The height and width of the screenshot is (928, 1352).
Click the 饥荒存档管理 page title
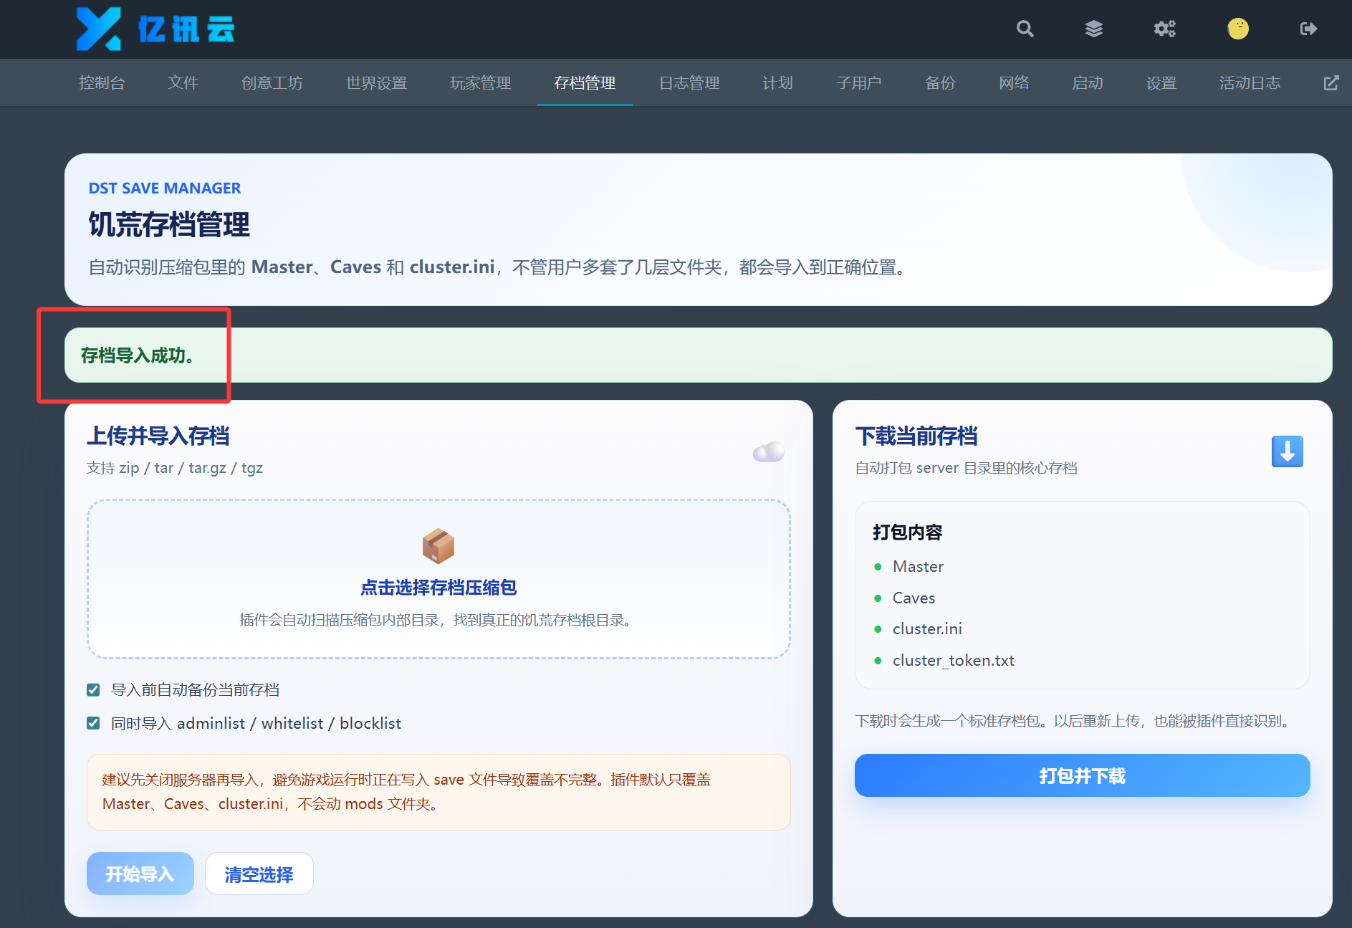point(169,224)
